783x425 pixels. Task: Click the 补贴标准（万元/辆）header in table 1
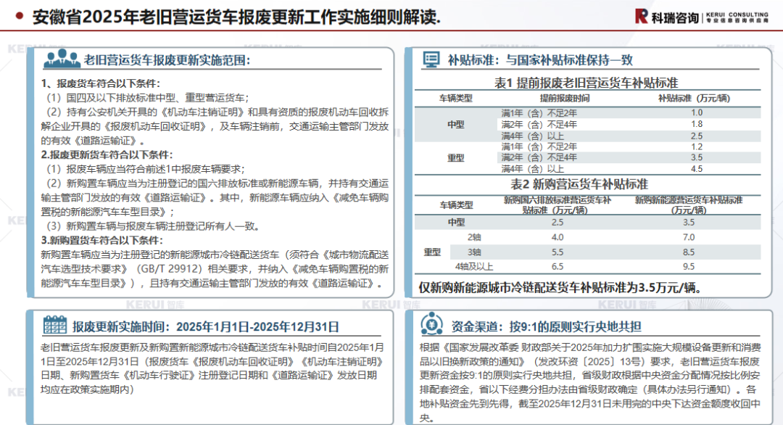point(694,99)
